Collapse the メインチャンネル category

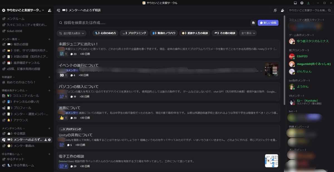13,128
